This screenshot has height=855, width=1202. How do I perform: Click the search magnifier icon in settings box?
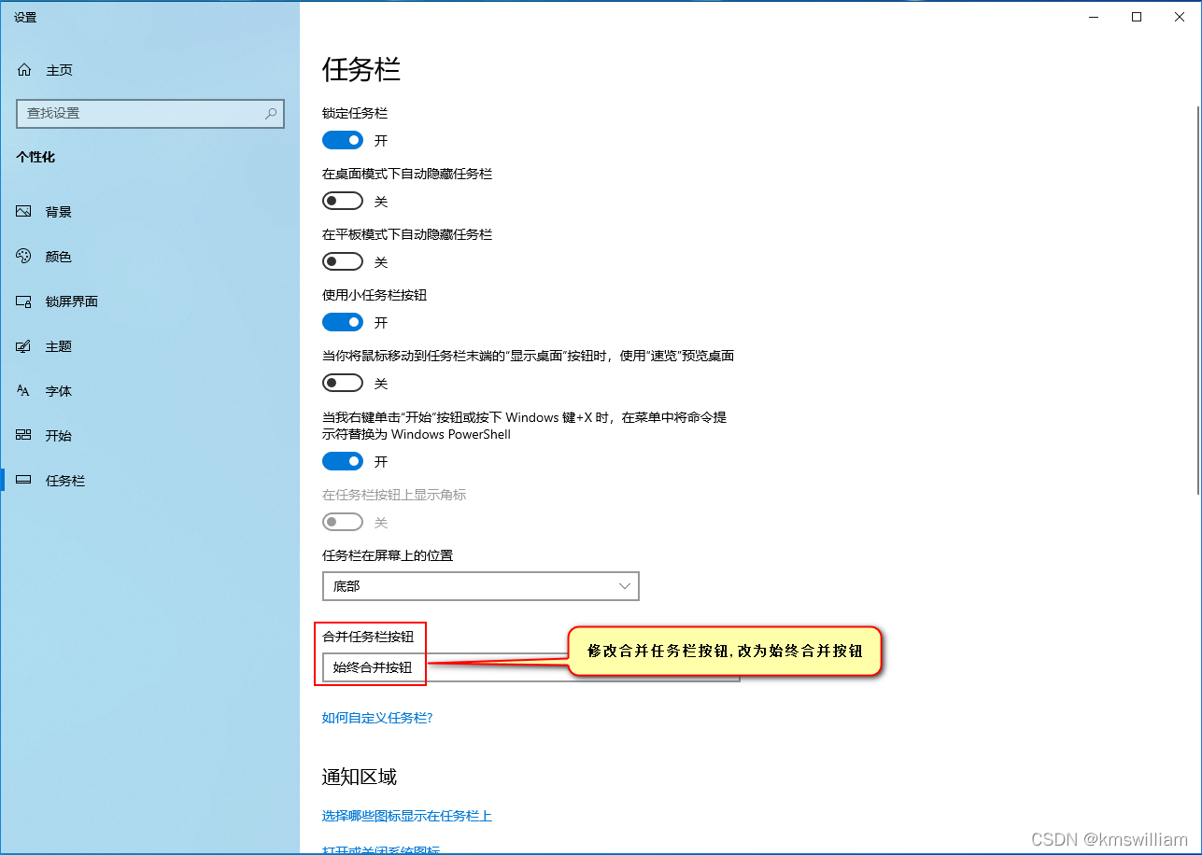(x=271, y=113)
